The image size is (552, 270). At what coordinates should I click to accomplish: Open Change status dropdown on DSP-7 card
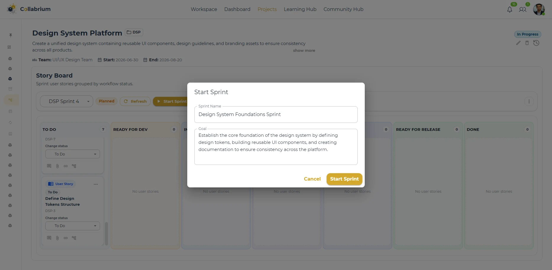point(72,154)
